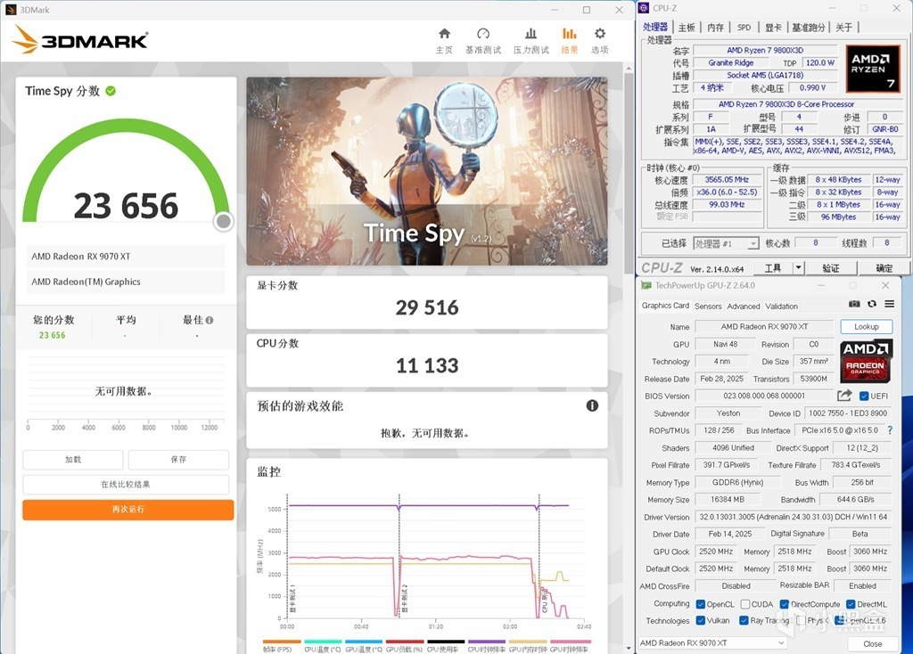Click the GPU-Z title bar app icon
Viewport: 913px width, 654px height.
tap(646, 285)
